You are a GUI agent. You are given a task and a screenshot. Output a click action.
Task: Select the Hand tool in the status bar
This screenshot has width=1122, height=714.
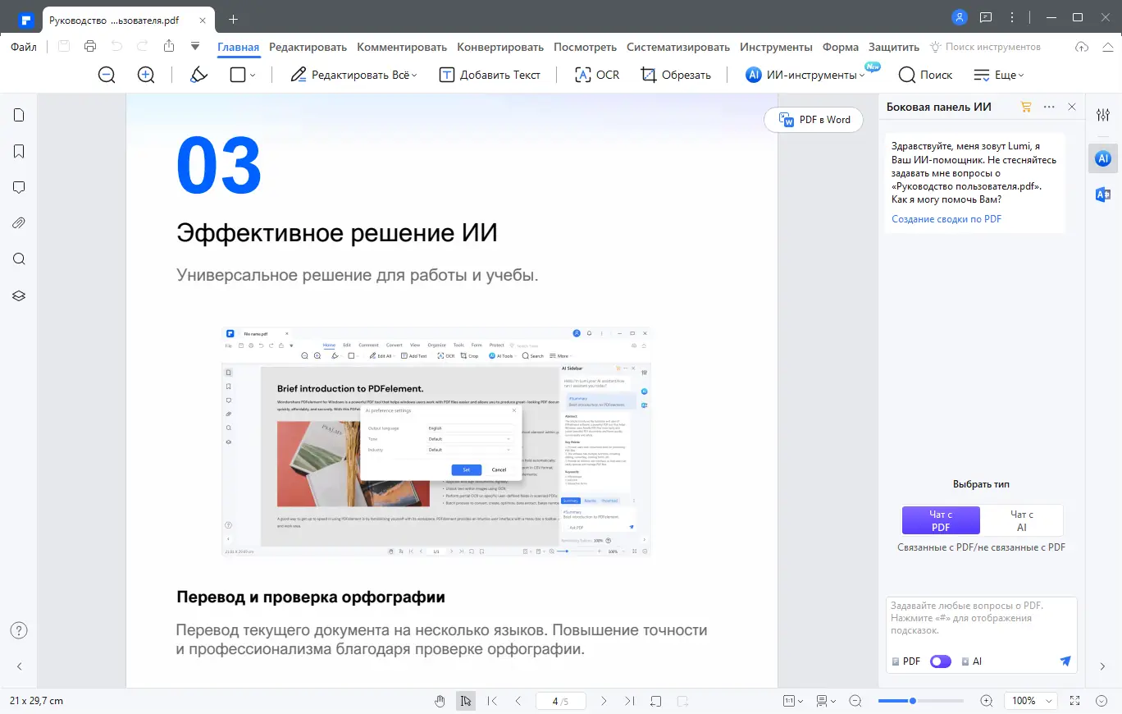pos(440,701)
